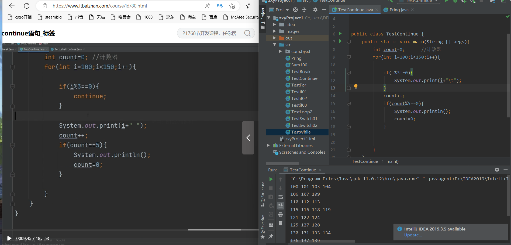Open the 百度 bookmark
This screenshot has width=511, height=245.
[210, 17]
